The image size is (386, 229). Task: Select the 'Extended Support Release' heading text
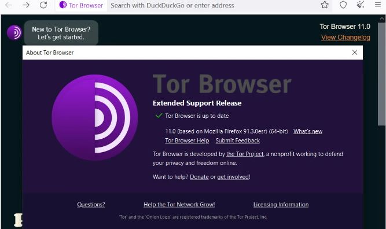point(197,103)
